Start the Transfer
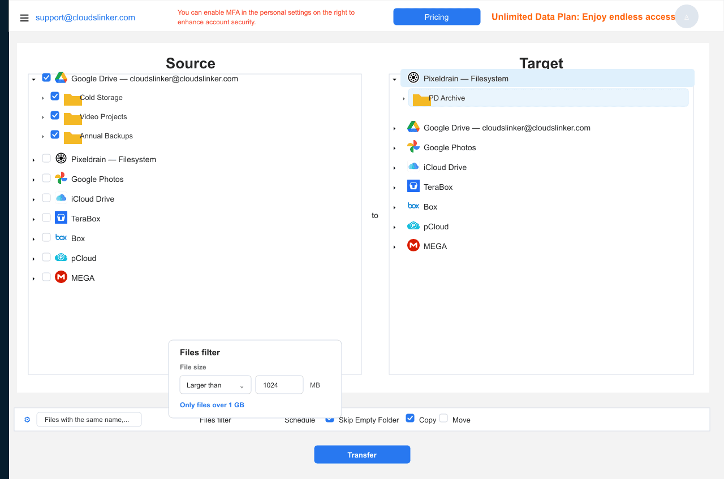The image size is (724, 479). pos(362,455)
